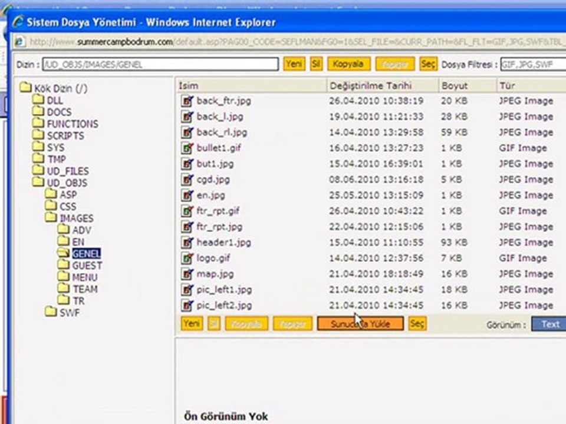Click the file icon next to ftr_rpt.jpg
The width and height of the screenshot is (566, 424).
click(x=187, y=227)
